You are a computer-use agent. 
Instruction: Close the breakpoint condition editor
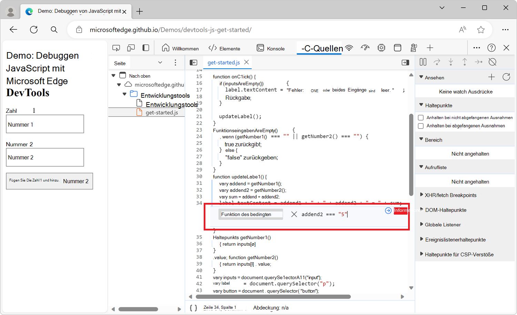click(x=294, y=214)
